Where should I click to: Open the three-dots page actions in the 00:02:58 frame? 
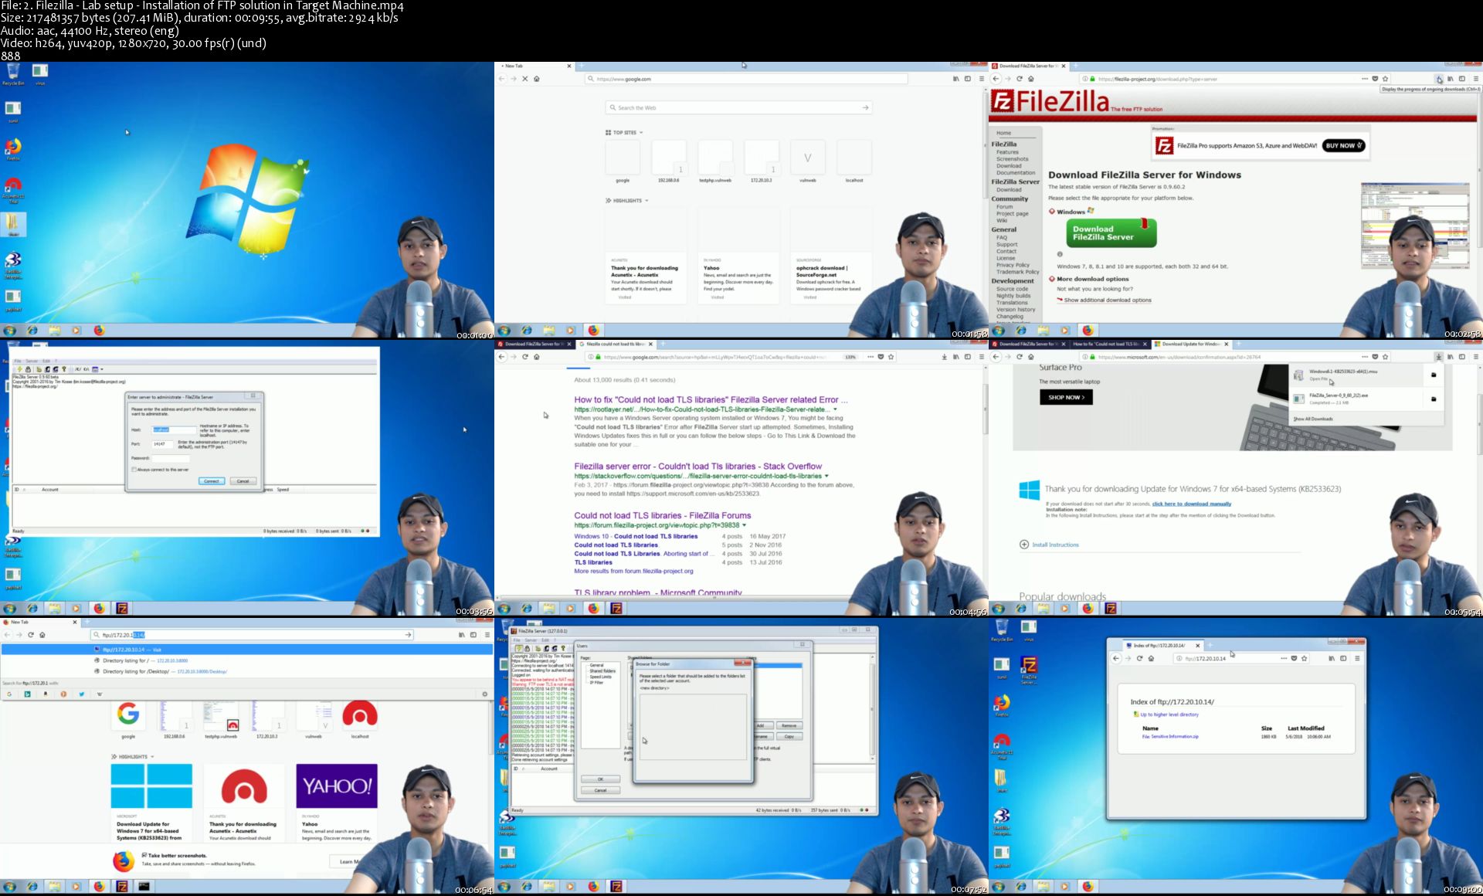pos(1364,79)
